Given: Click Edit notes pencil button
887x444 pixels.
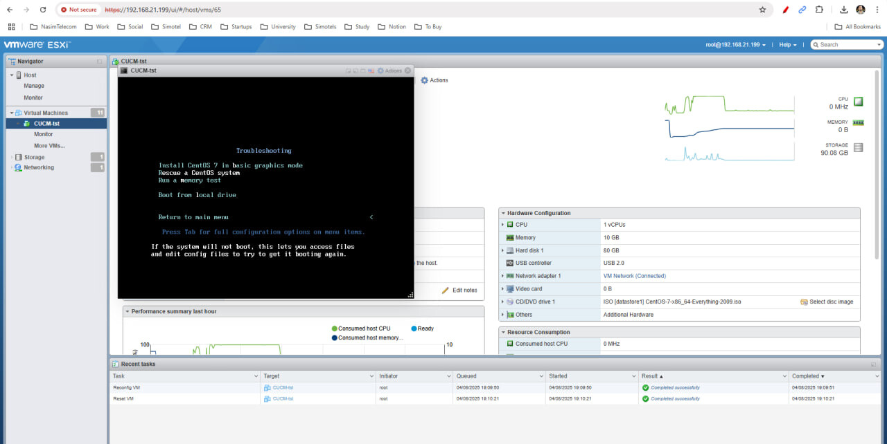Looking at the screenshot, I should click(x=460, y=290).
